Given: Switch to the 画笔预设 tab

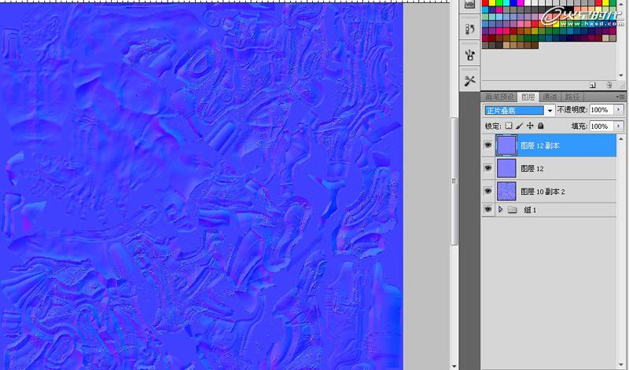Looking at the screenshot, I should pyautogui.click(x=499, y=97).
